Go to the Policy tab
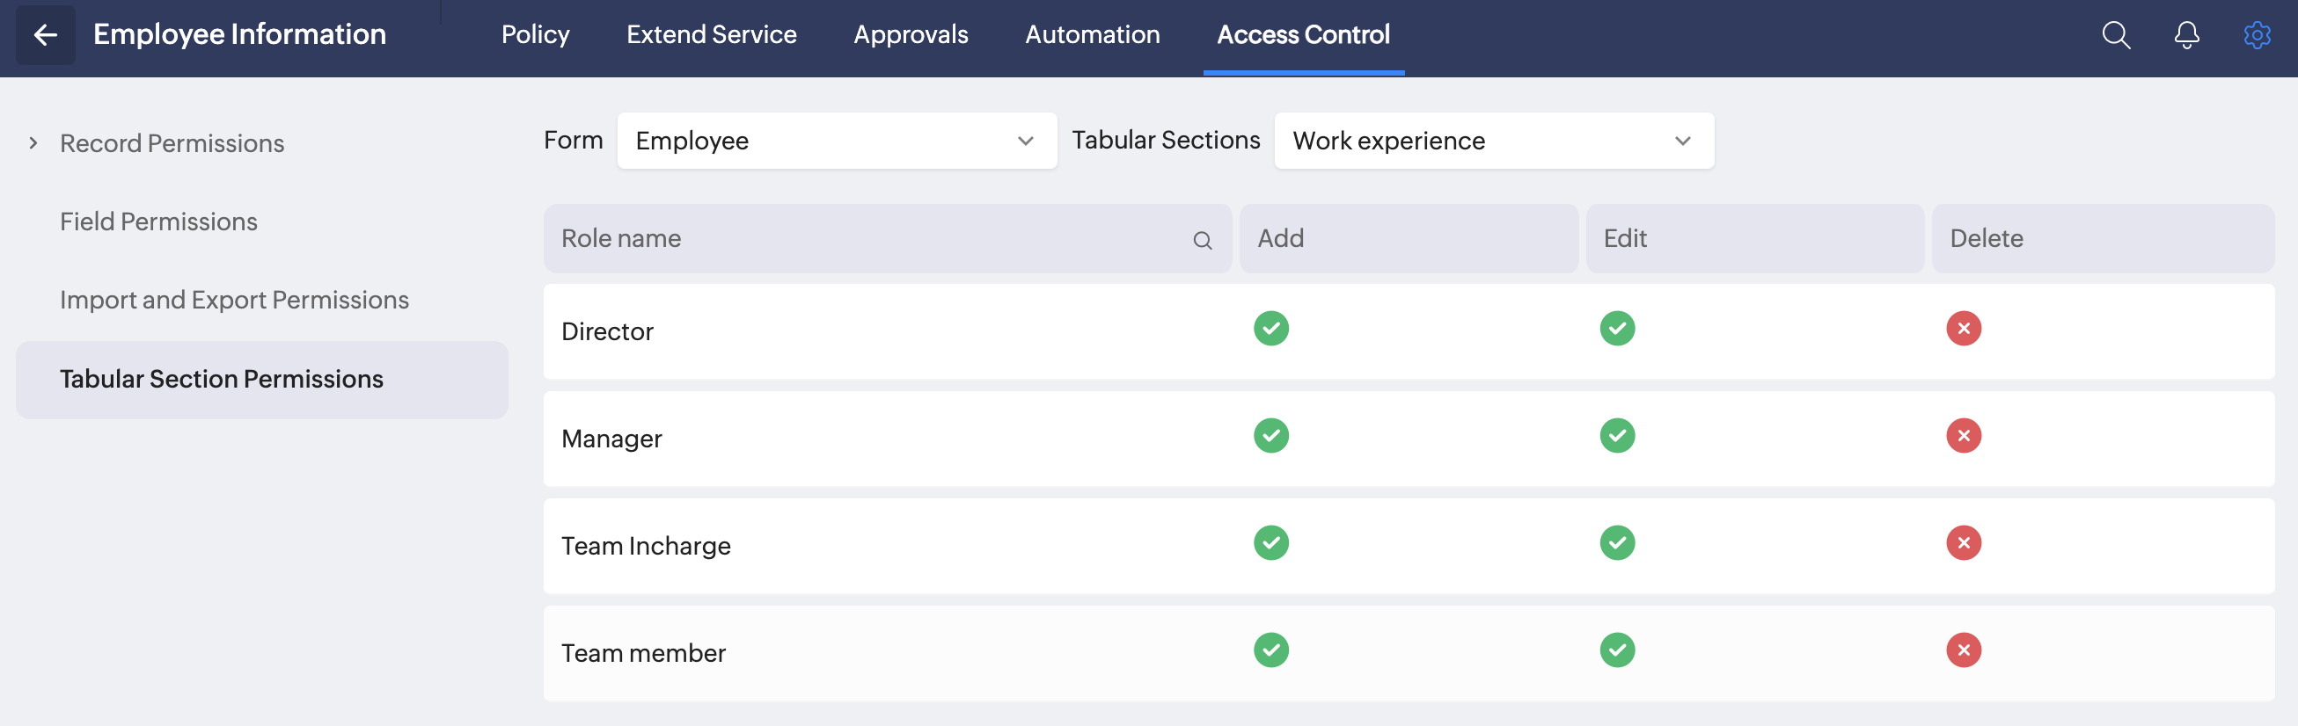Viewport: 2298px width, 726px height. (x=534, y=35)
